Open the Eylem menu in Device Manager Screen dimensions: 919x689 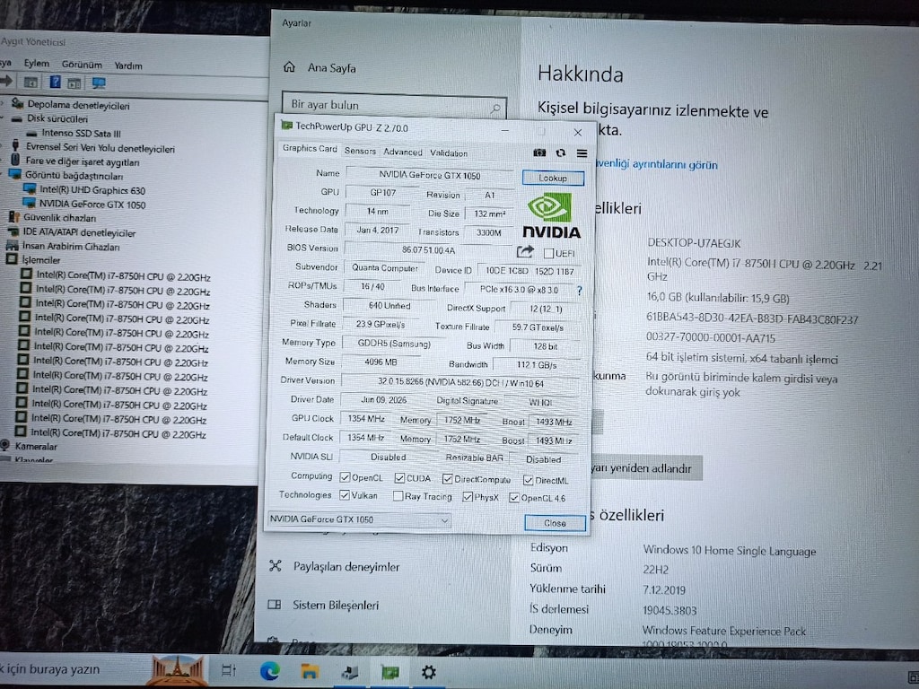(36, 64)
